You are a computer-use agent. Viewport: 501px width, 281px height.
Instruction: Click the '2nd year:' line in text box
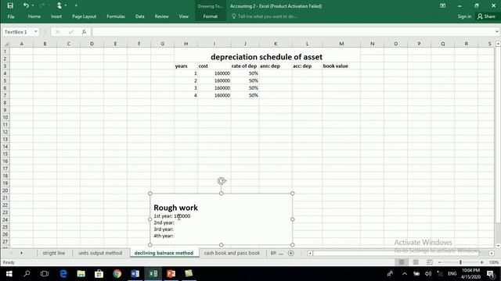click(164, 222)
